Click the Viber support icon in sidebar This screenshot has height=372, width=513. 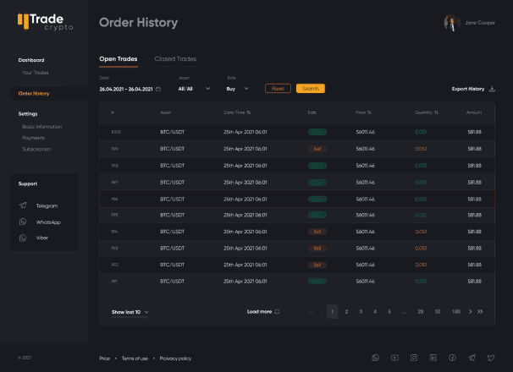click(x=24, y=238)
